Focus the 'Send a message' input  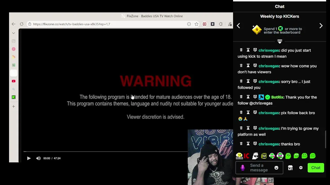point(259,168)
